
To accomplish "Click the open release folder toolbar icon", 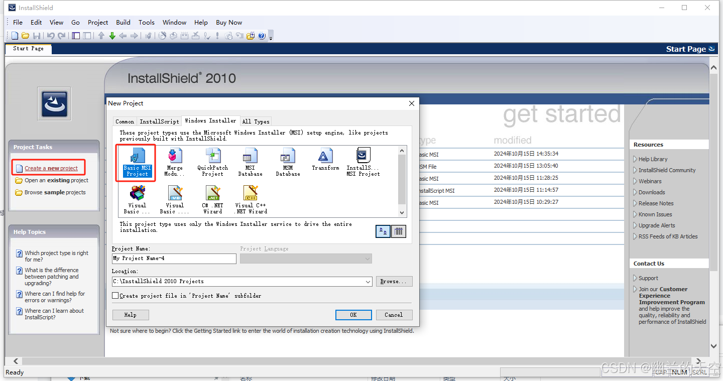I will (x=251, y=36).
